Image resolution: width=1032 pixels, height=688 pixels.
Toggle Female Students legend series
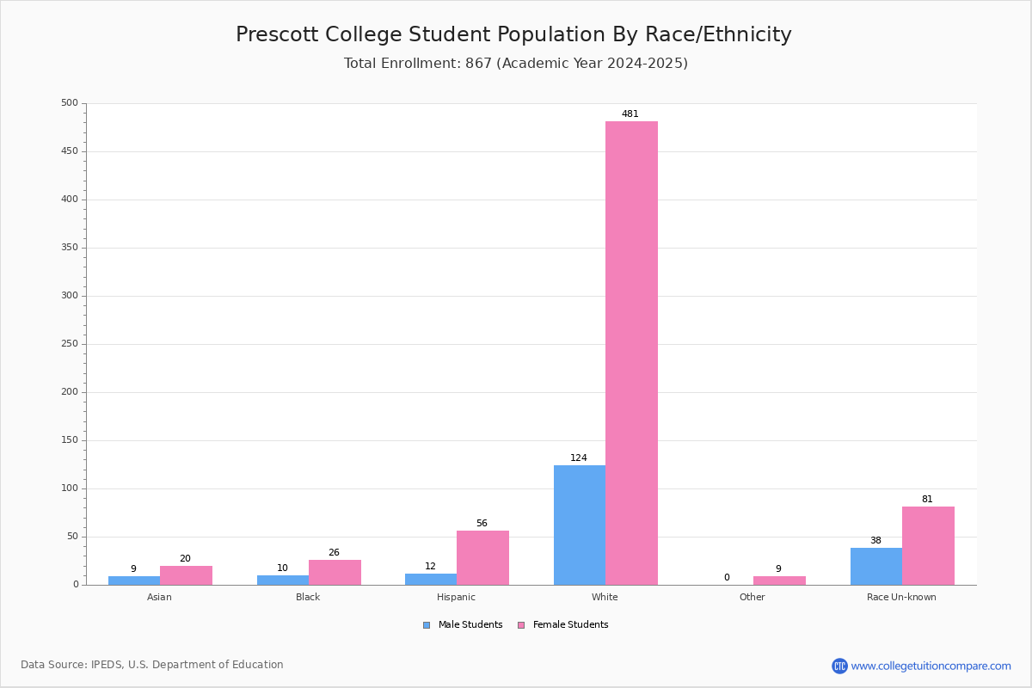coord(562,625)
